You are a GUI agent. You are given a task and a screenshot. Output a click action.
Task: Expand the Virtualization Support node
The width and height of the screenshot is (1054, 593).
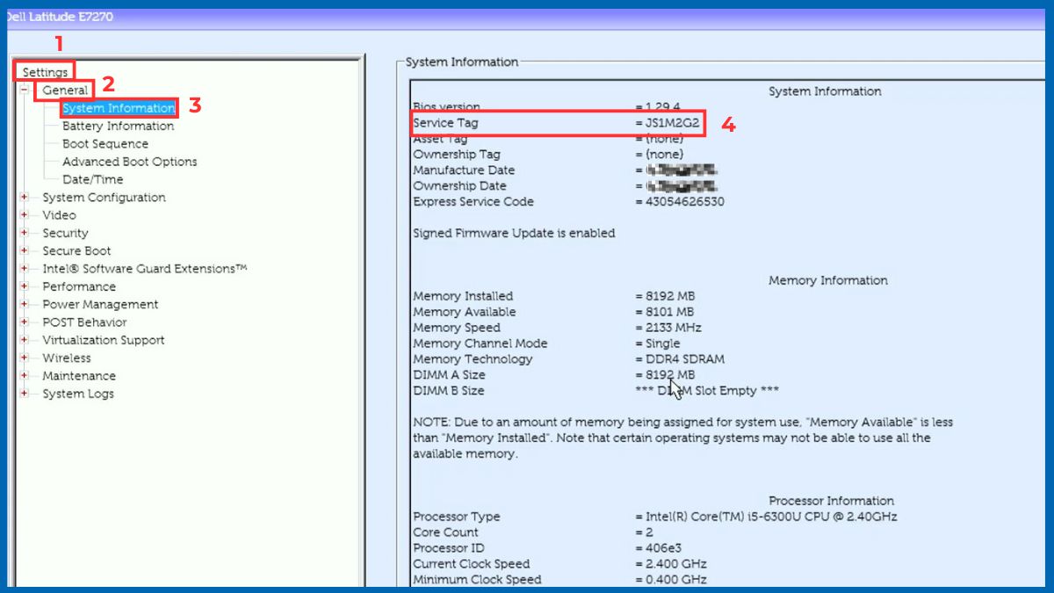25,340
